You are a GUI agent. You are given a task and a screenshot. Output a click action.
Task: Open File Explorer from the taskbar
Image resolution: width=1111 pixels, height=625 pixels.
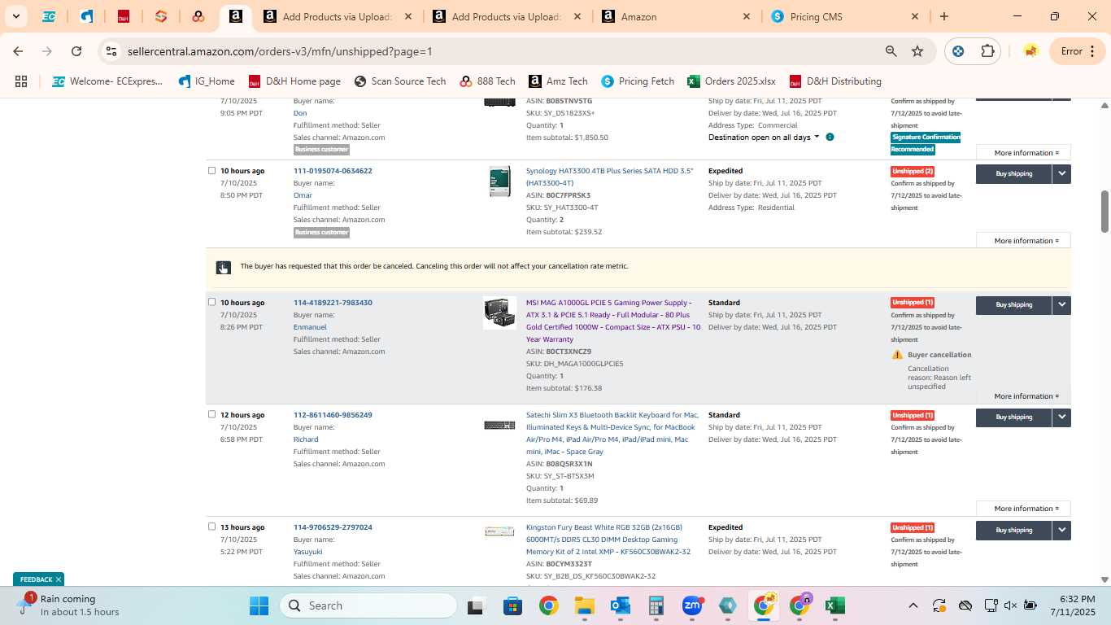coord(585,605)
